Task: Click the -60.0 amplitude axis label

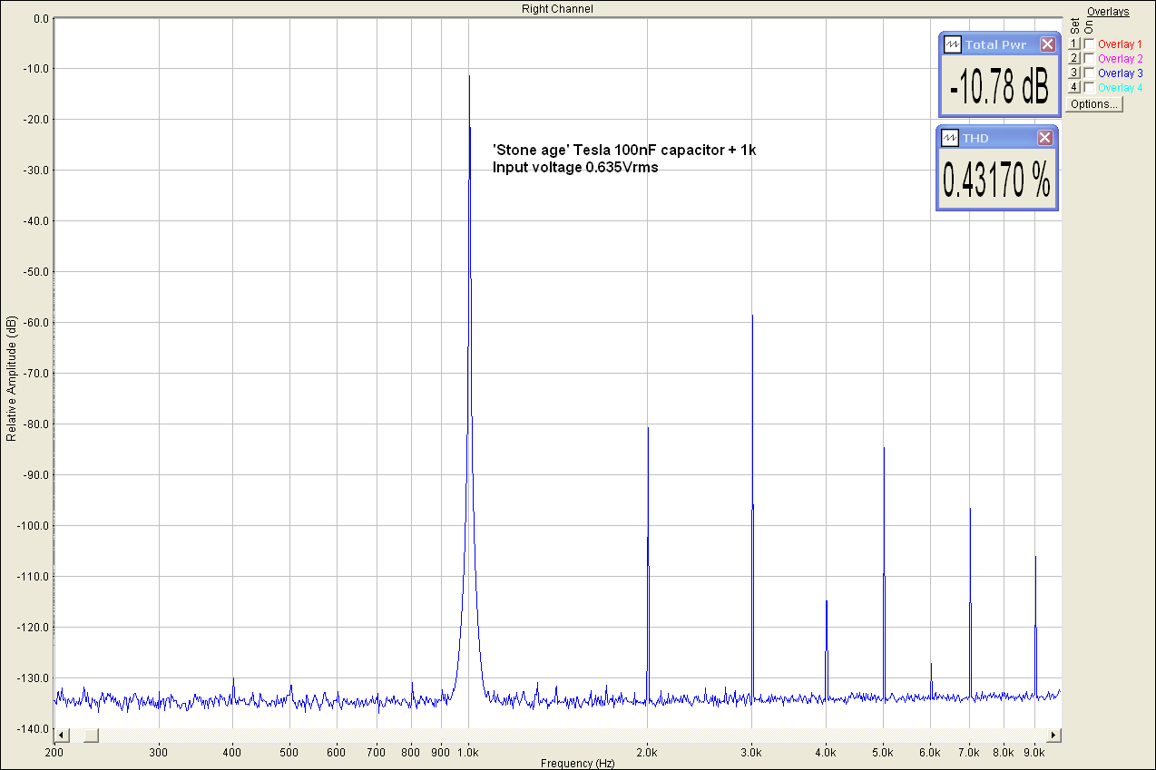Action: pyautogui.click(x=36, y=323)
